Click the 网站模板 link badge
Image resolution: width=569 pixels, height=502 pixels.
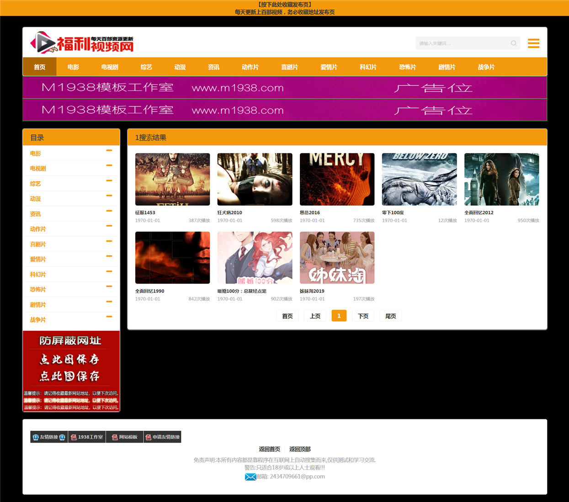pos(125,437)
